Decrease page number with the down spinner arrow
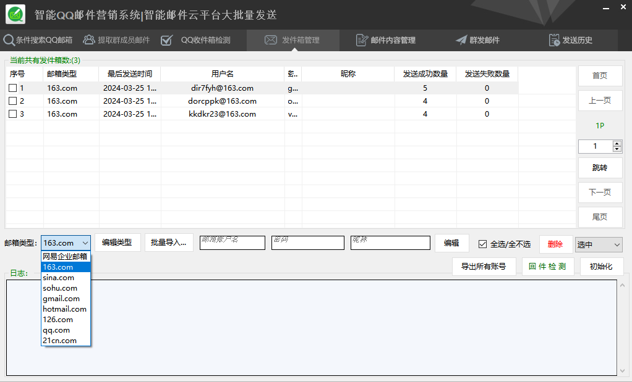Screen dimensions: 632x382 coord(617,149)
